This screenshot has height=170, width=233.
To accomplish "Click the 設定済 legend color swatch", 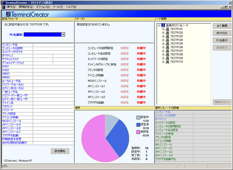I will 138,125.
